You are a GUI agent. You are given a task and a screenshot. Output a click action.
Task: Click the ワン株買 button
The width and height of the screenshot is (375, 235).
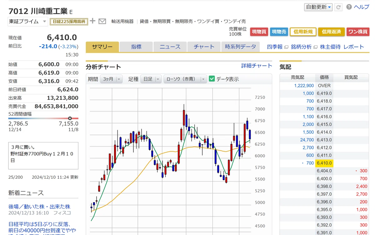coord(358,32)
